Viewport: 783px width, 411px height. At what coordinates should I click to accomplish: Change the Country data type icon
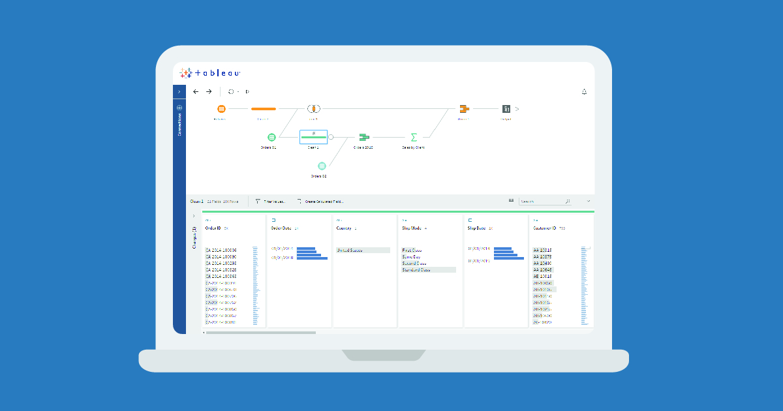(339, 221)
